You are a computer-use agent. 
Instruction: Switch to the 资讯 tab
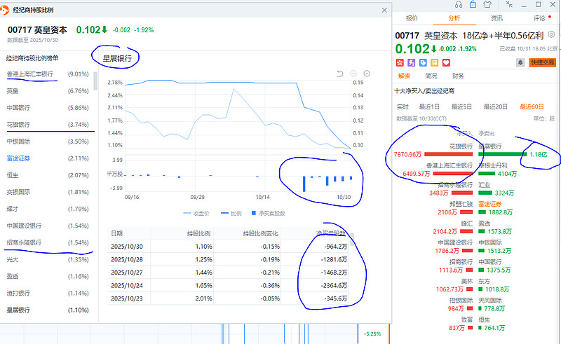point(496,18)
